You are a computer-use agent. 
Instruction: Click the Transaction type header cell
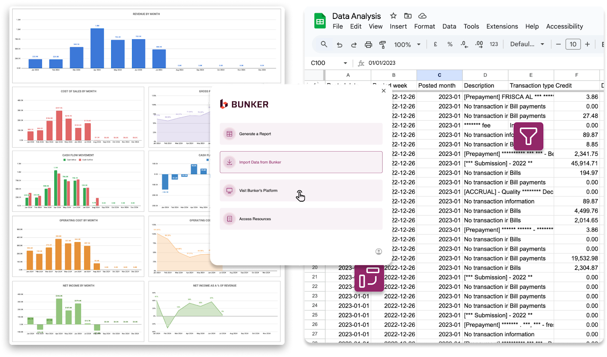[x=531, y=86]
